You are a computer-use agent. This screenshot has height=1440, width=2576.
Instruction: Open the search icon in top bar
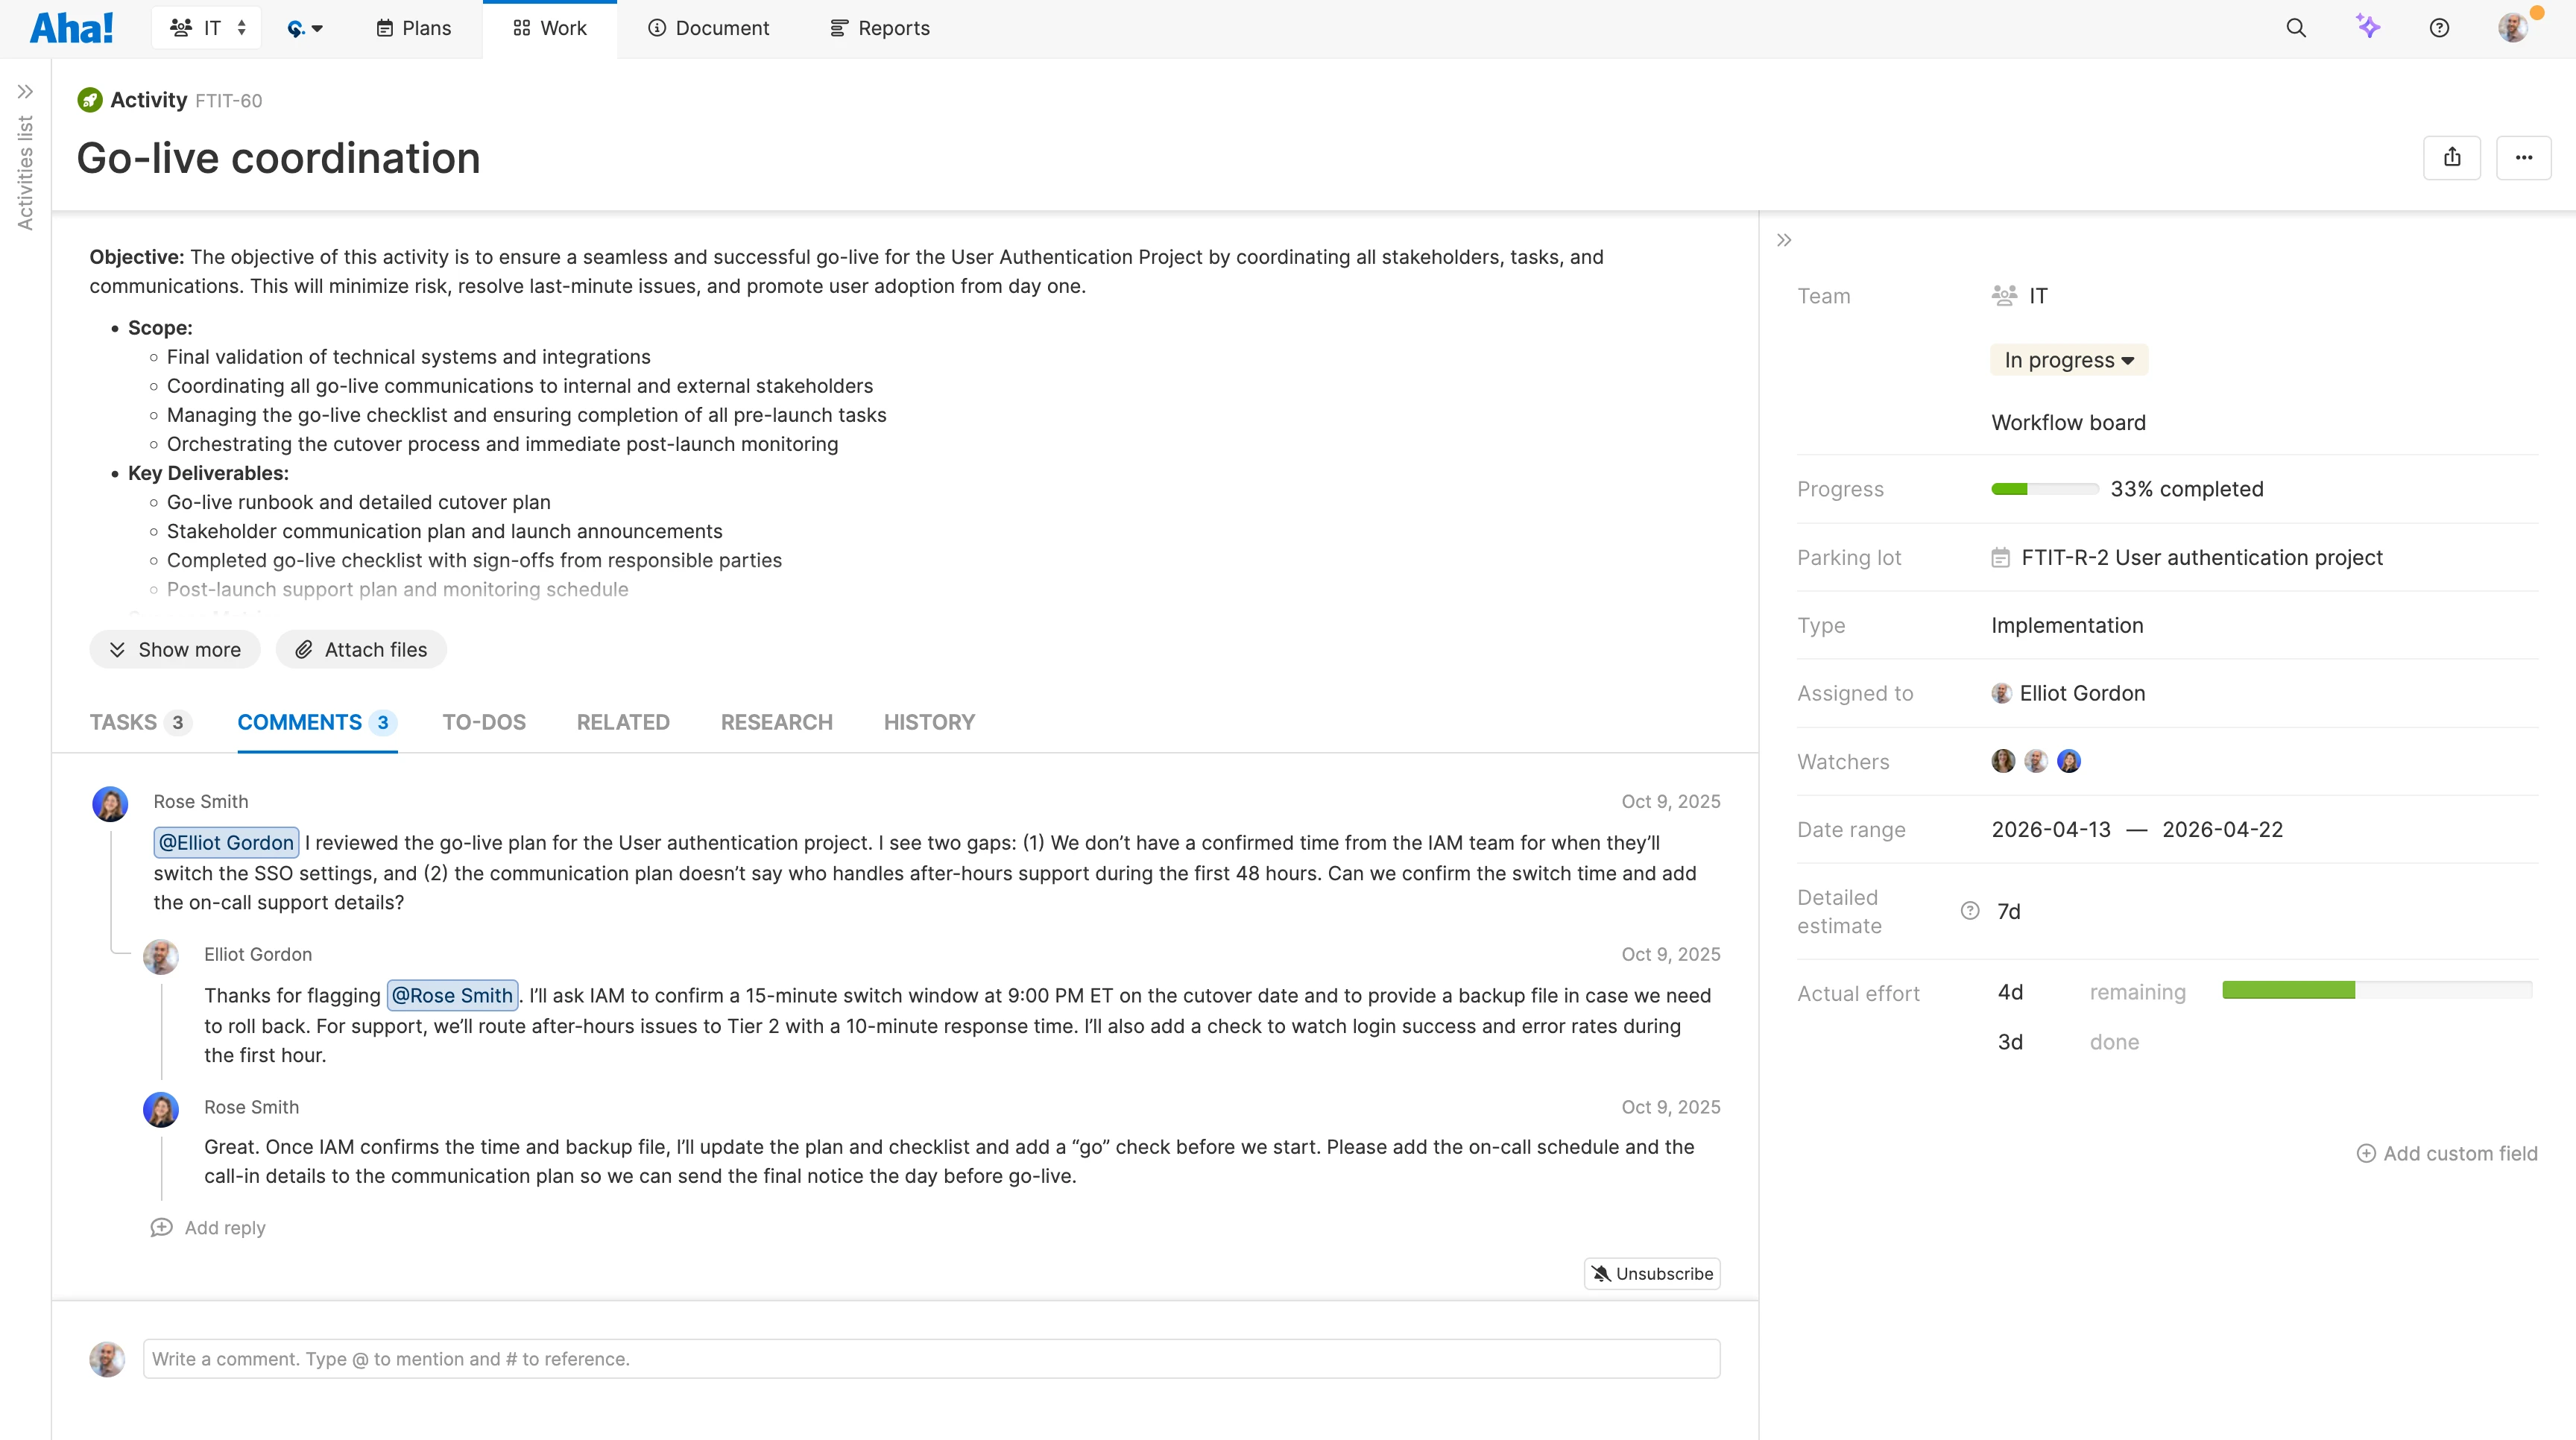point(2296,27)
